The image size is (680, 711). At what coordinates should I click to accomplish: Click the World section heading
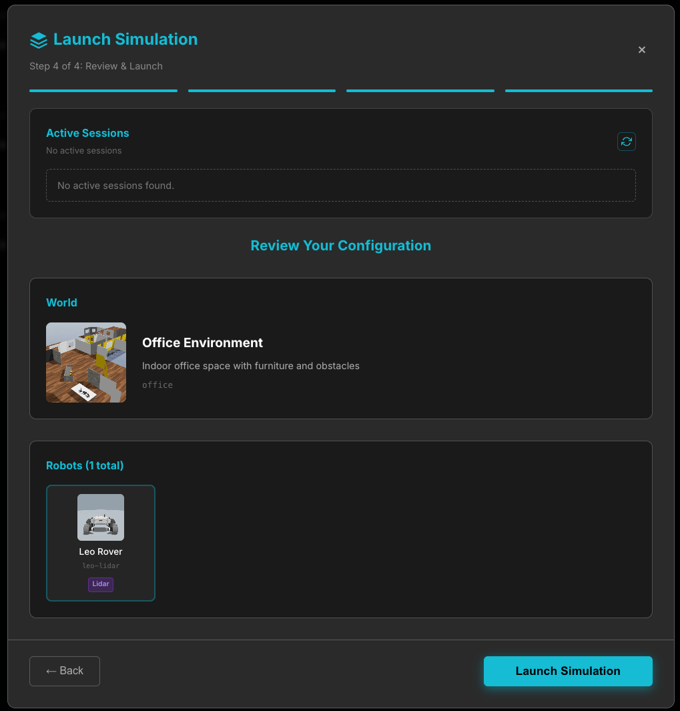[61, 302]
